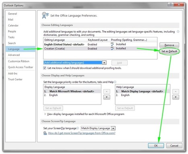Viewport: 188px width, 154px height.
Task: Select Calendar in the options sidebar
Action: click(x=13, y=25)
